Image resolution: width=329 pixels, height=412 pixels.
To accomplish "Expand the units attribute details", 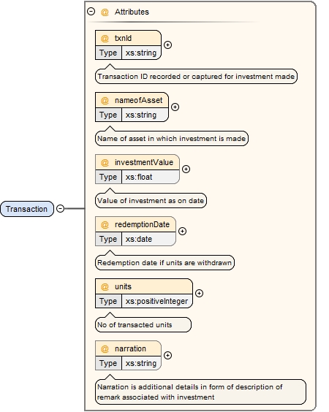I will pos(200,293).
